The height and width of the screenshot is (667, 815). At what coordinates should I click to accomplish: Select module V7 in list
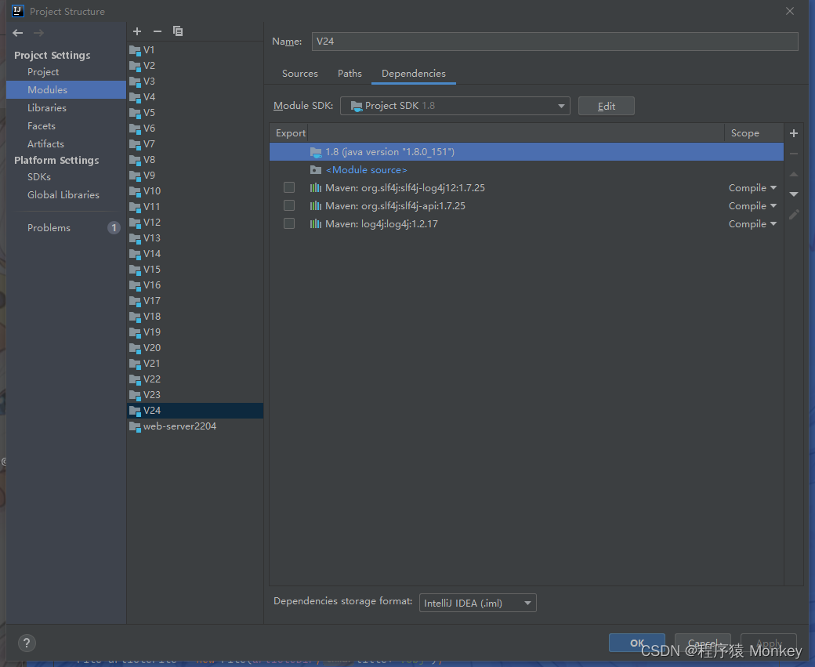tap(195, 144)
